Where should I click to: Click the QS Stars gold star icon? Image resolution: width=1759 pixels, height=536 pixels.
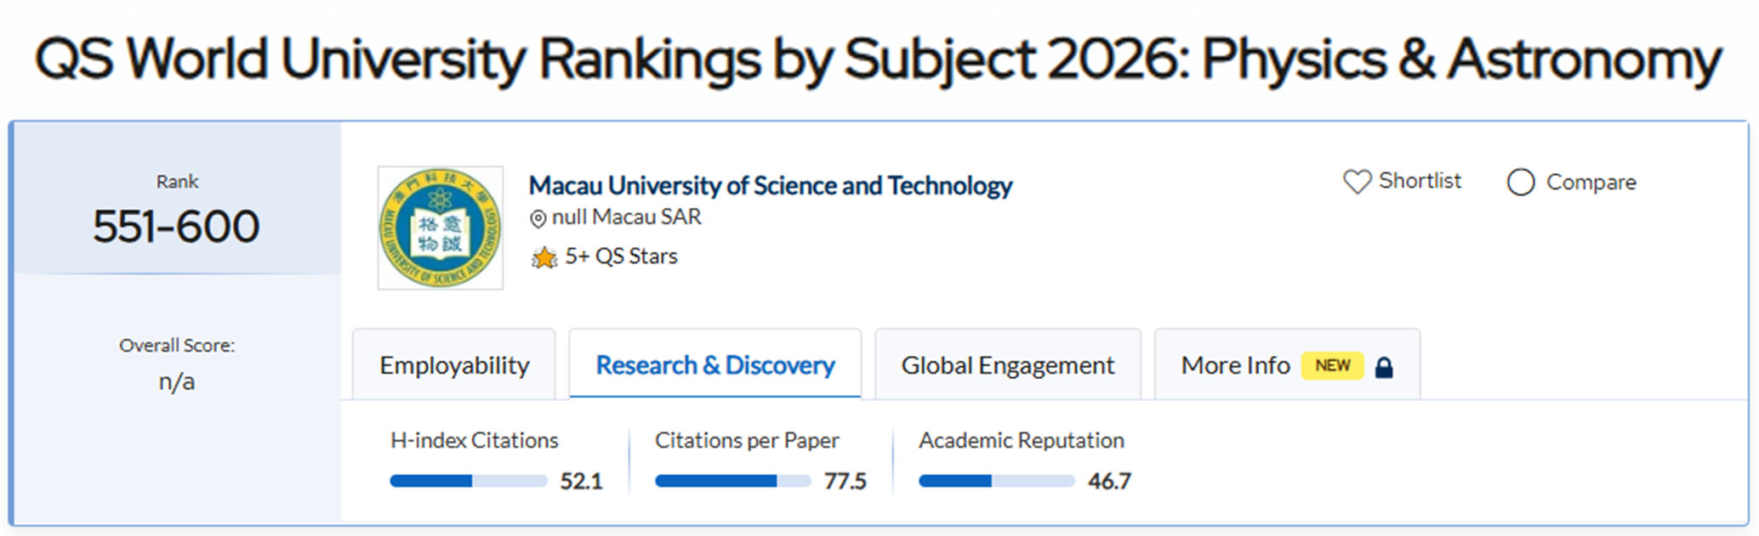(x=544, y=257)
